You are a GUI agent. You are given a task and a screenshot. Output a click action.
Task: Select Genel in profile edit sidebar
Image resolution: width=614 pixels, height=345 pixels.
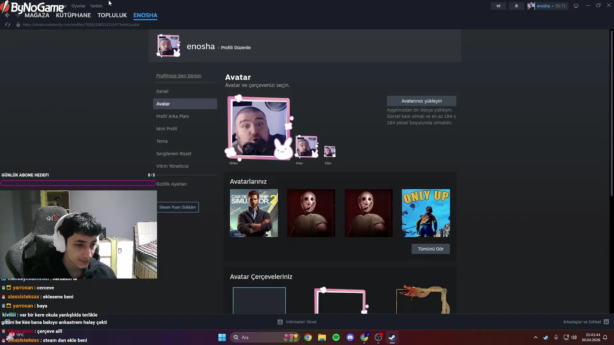(x=185, y=91)
